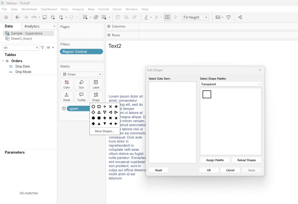Toggle Show Mark Labels in toolbar
Image resolution: width=298 pixels, height=204 pixels.
(x=167, y=17)
